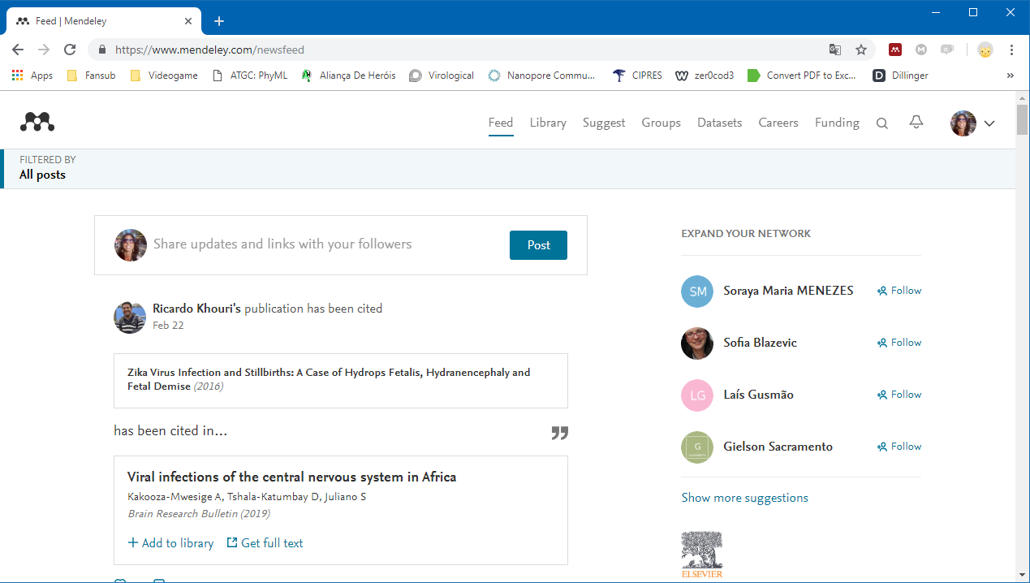Click Add to library
This screenshot has height=583, width=1030.
(x=170, y=543)
